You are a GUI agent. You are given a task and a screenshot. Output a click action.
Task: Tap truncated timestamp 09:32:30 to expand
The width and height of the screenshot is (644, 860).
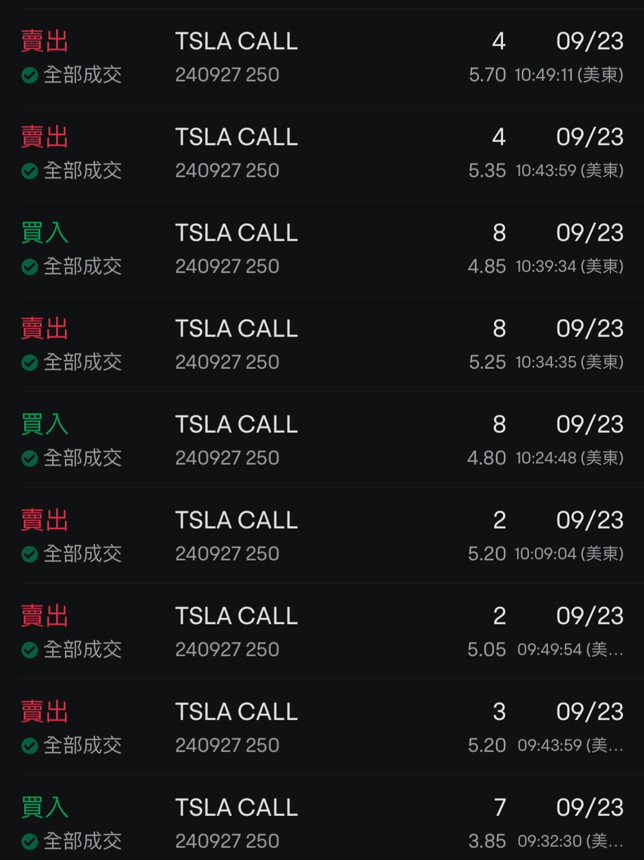click(x=570, y=841)
